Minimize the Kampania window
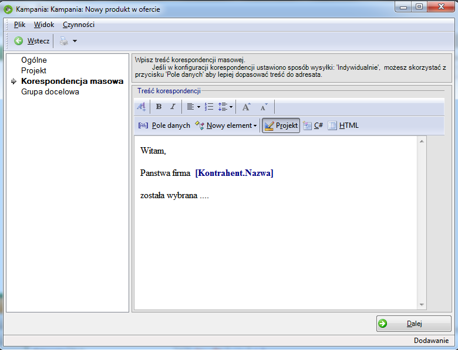Image resolution: width=458 pixels, height=350 pixels. pyautogui.click(x=403, y=6)
